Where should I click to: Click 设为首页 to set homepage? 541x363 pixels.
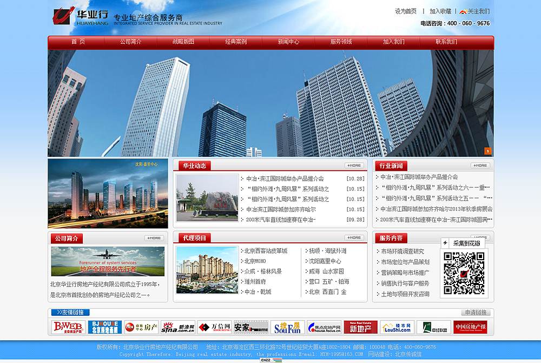click(x=406, y=10)
